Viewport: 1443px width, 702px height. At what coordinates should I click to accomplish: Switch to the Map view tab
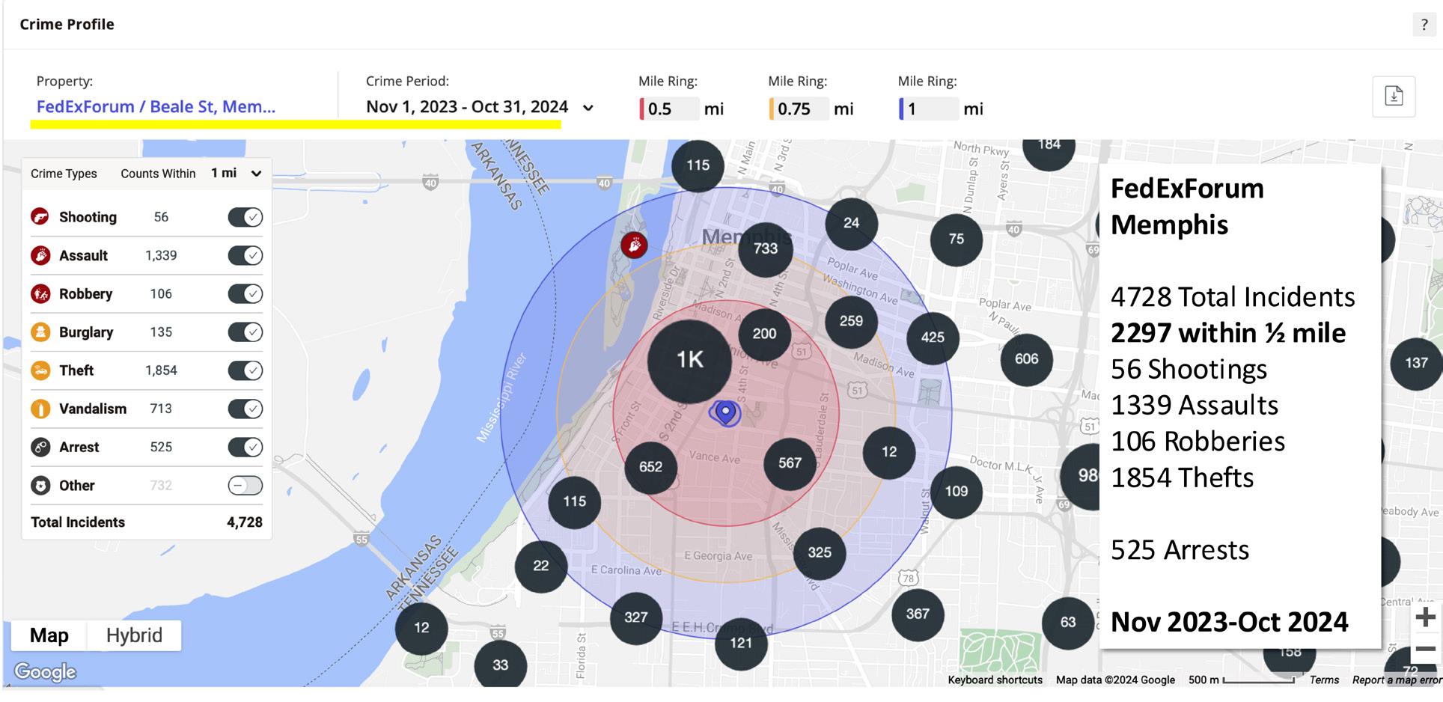[49, 635]
